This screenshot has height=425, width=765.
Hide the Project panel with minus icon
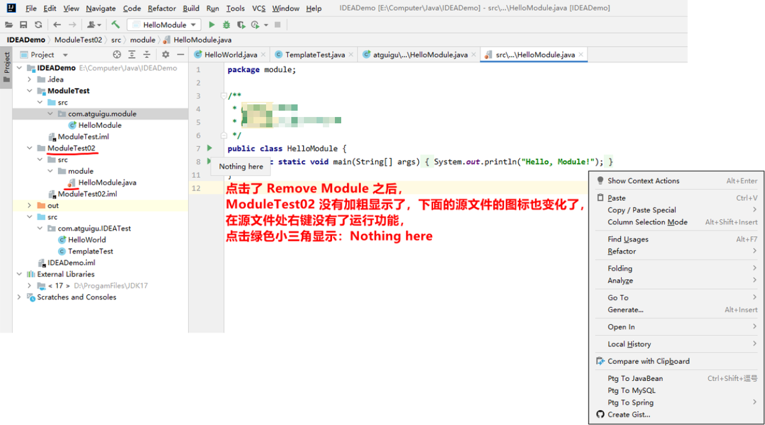(x=181, y=54)
